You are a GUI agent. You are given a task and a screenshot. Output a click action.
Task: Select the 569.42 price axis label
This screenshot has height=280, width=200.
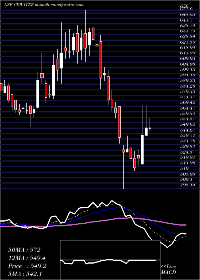pos(187,102)
